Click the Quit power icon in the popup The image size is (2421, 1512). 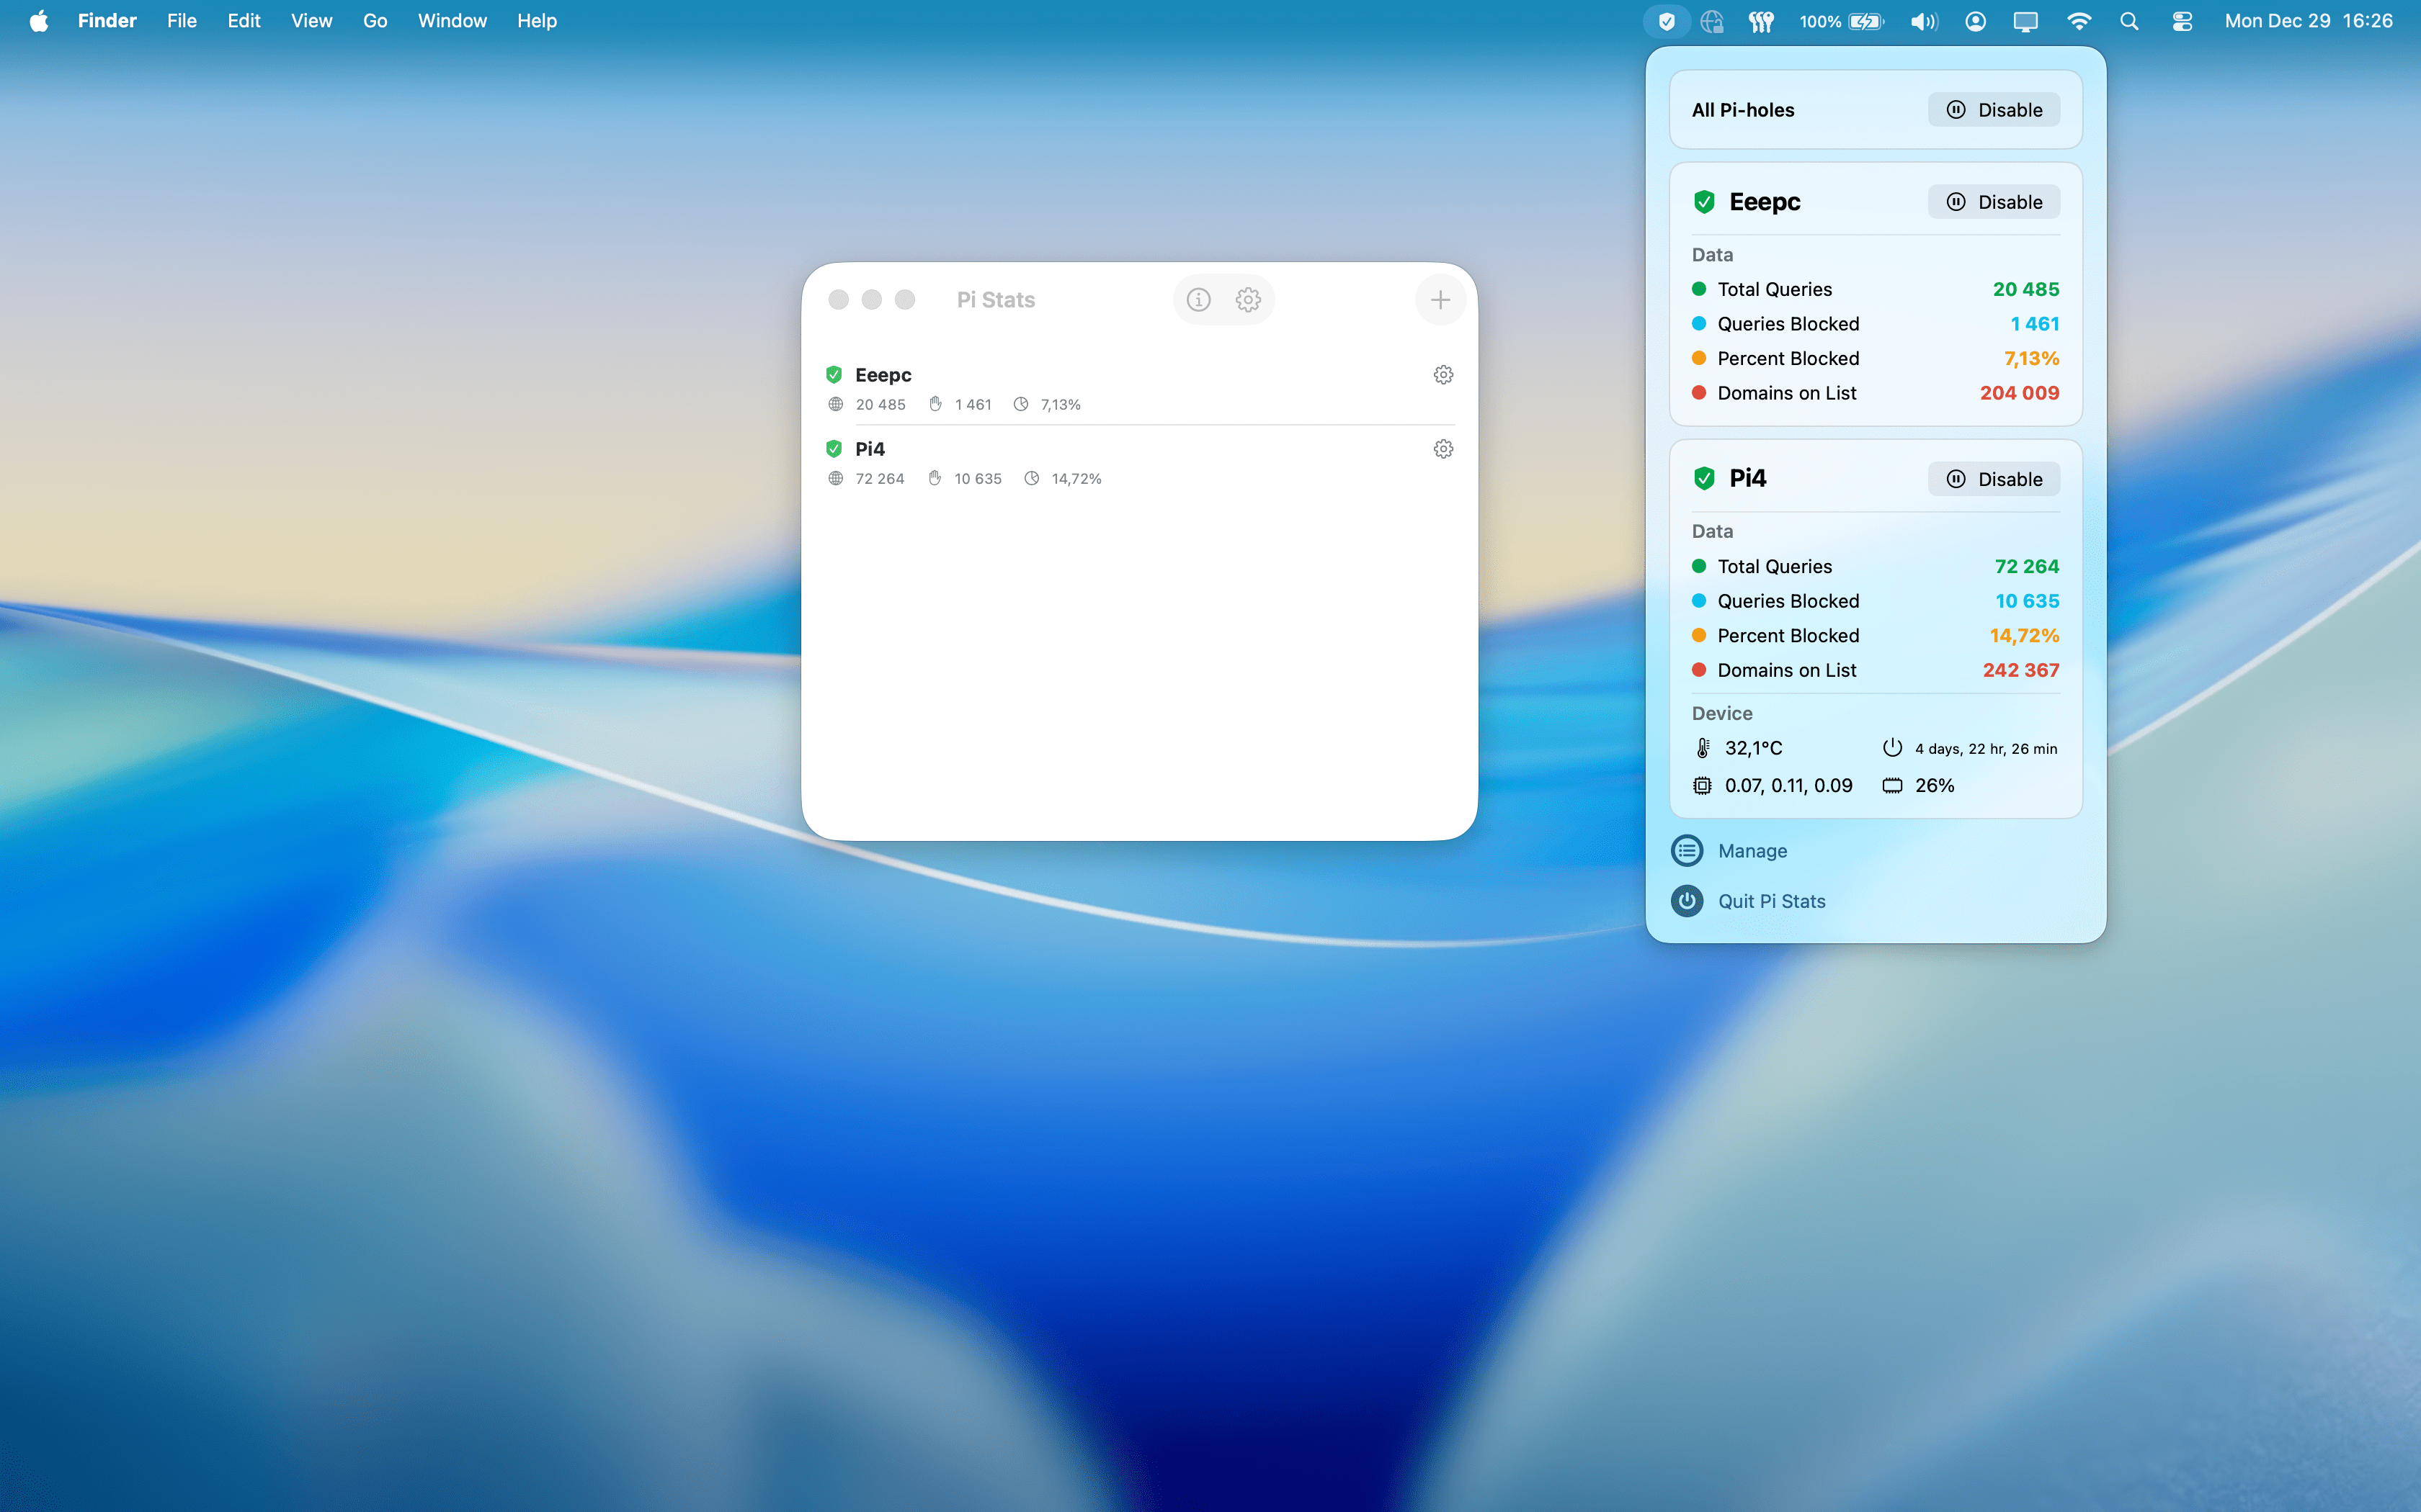click(x=1687, y=901)
